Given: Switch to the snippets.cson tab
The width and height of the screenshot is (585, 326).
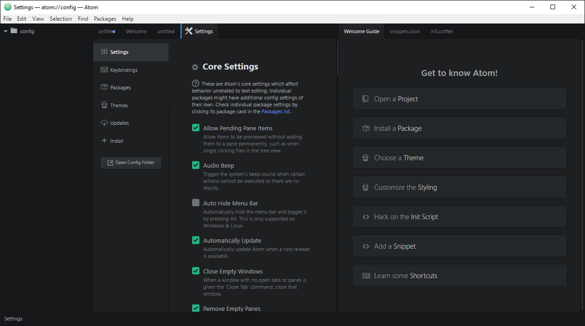Looking at the screenshot, I should (x=404, y=31).
